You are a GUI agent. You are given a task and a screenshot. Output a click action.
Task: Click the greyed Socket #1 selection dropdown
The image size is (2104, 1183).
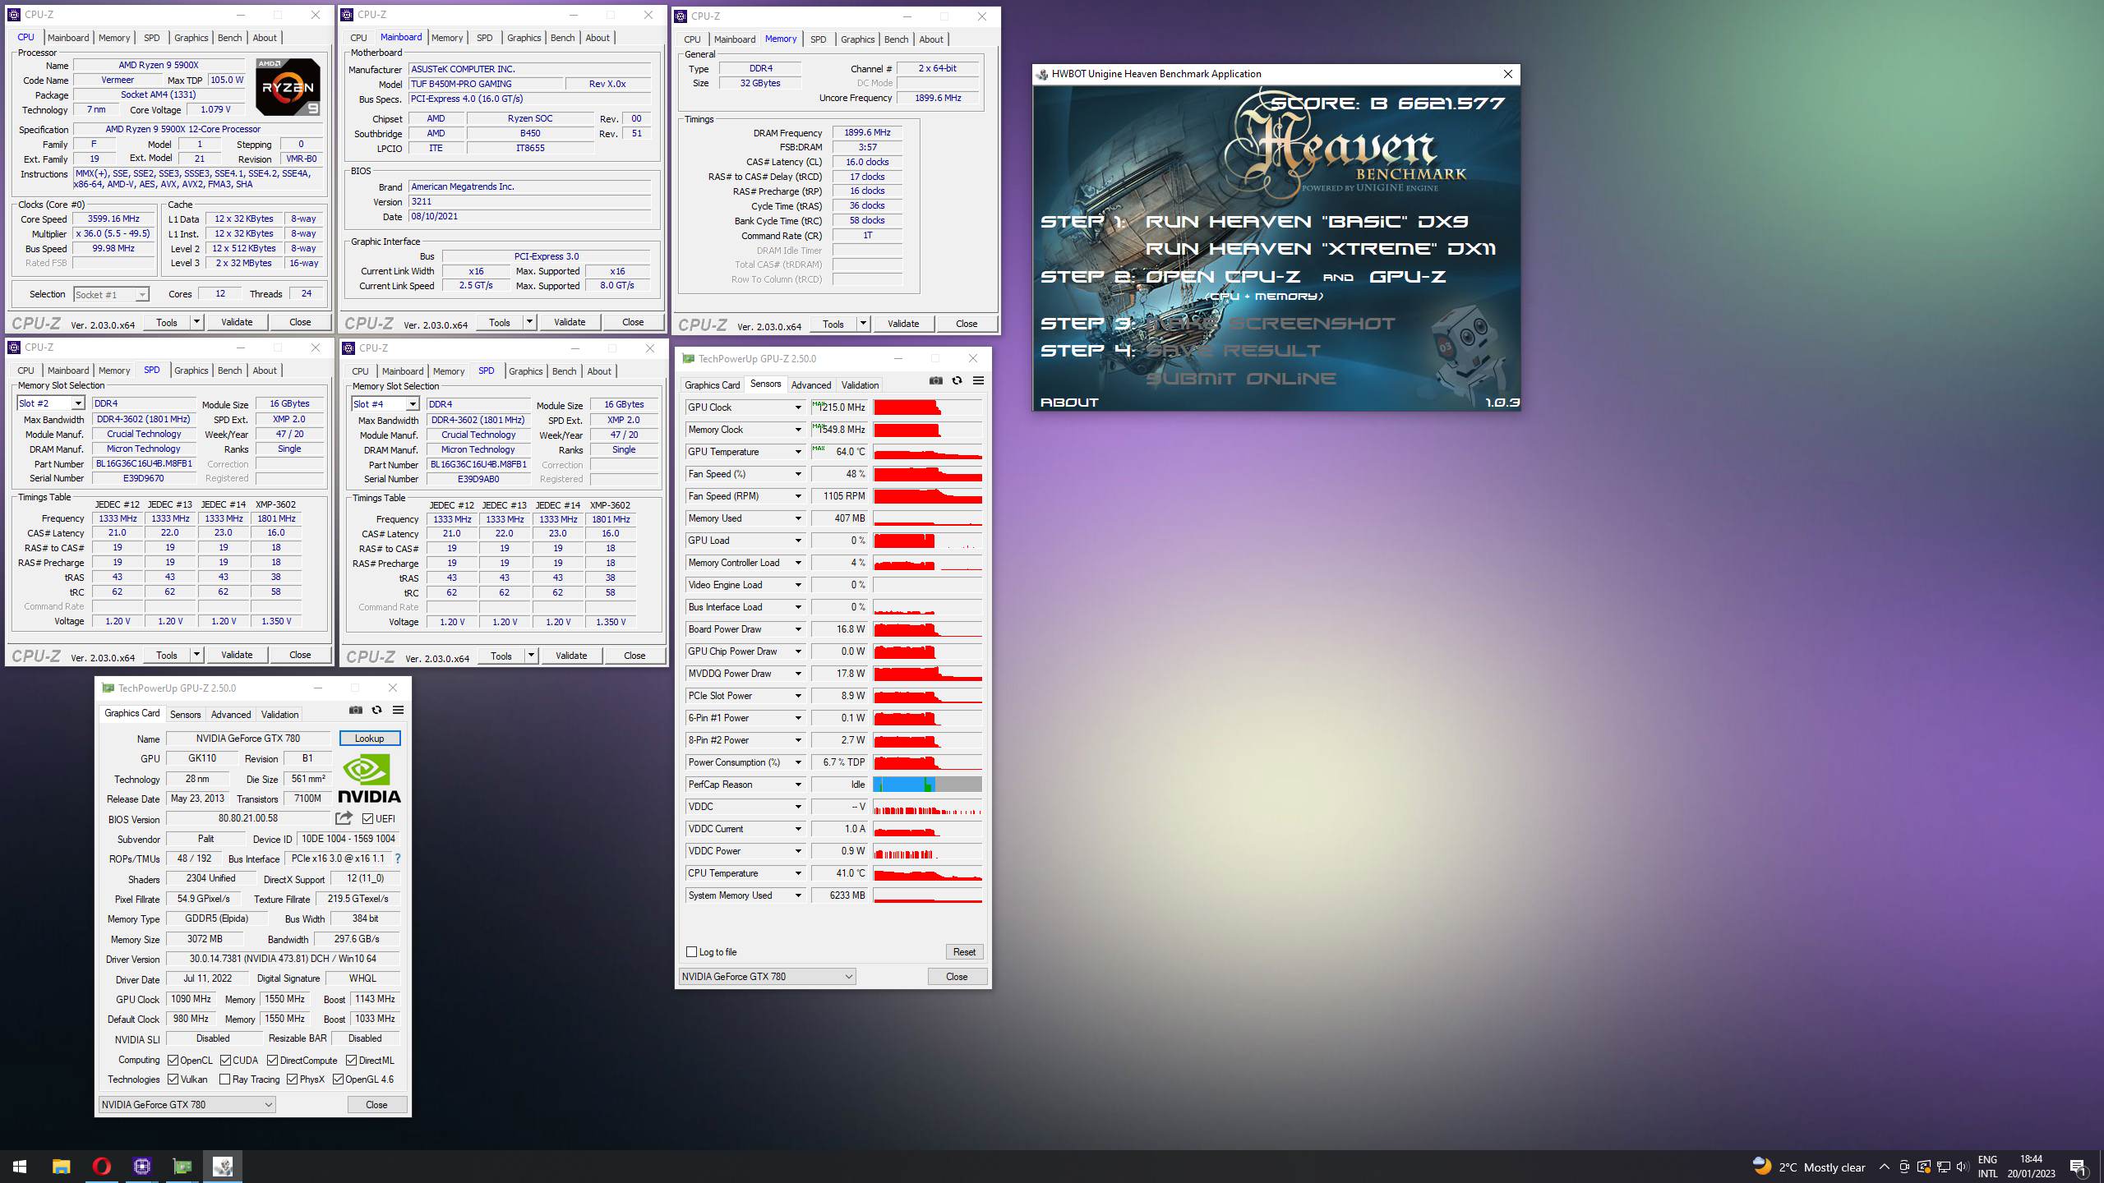point(110,294)
